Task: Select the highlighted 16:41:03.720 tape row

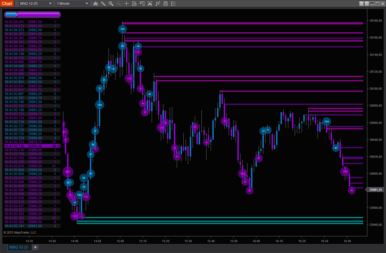Action: [32, 146]
